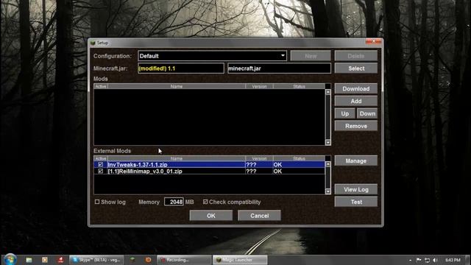
Task: Click Action Center flag tray icon
Action: click(x=419, y=260)
